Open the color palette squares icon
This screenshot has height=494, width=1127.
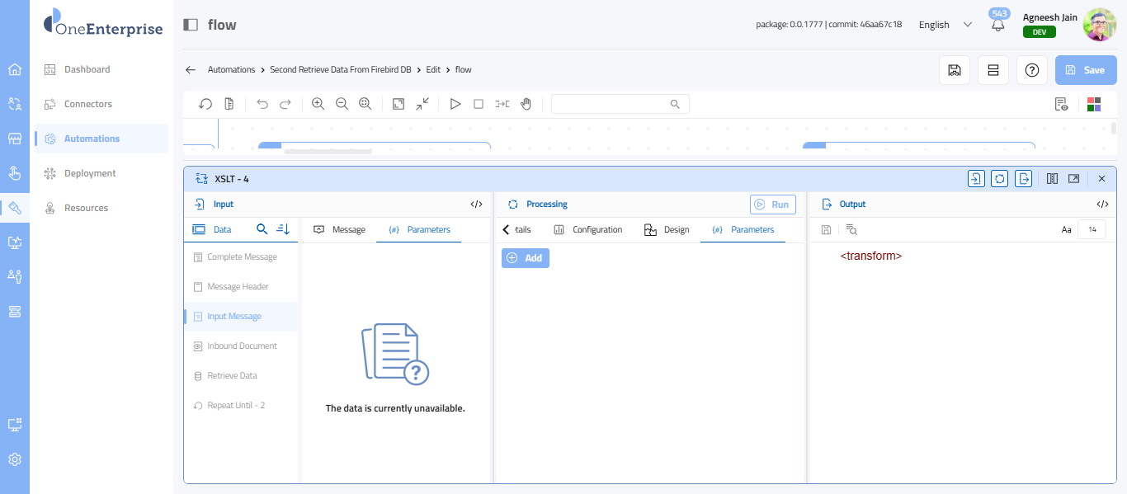coord(1094,104)
